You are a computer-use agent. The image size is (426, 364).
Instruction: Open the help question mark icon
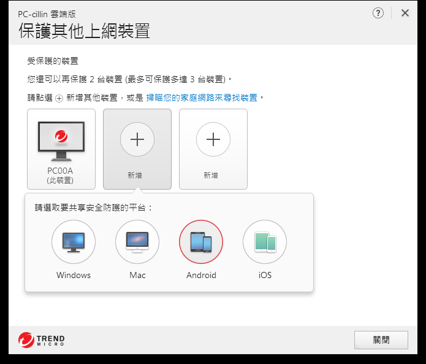(378, 13)
